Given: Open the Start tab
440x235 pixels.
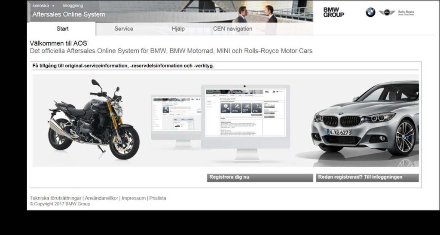Looking at the screenshot, I should (62, 29).
